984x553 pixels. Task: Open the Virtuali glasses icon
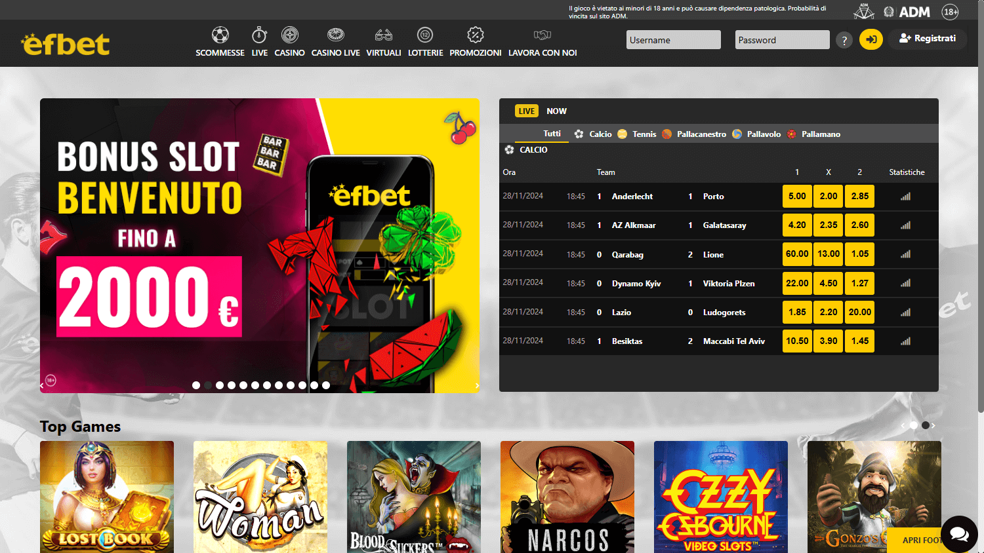[x=384, y=35]
